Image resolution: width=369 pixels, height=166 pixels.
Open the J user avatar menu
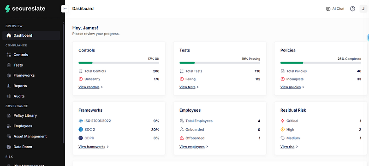click(363, 9)
